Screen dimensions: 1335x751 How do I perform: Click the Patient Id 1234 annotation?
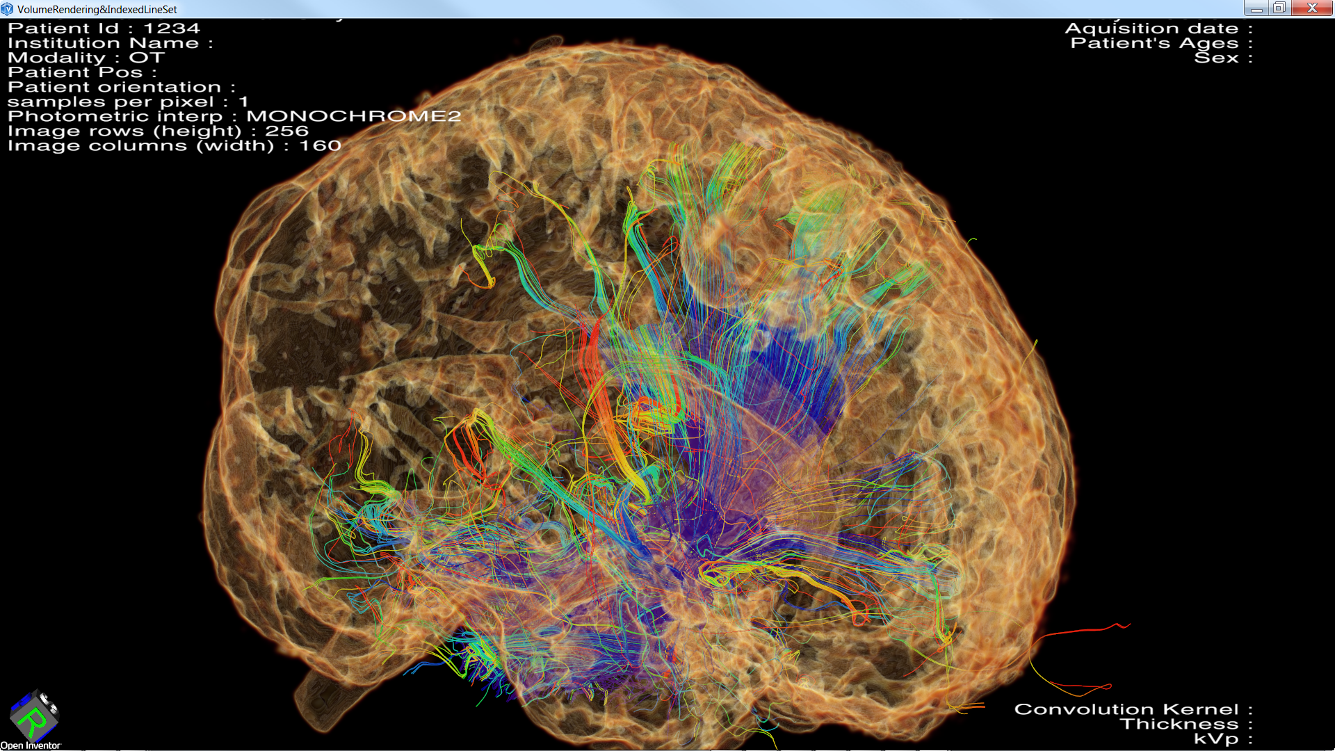[104, 29]
